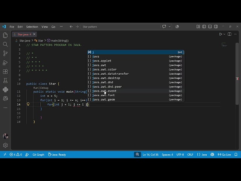Viewport: 241px width, 181px height.
Task: Open the Explorer view in activity bar
Action: (x=5, y=35)
